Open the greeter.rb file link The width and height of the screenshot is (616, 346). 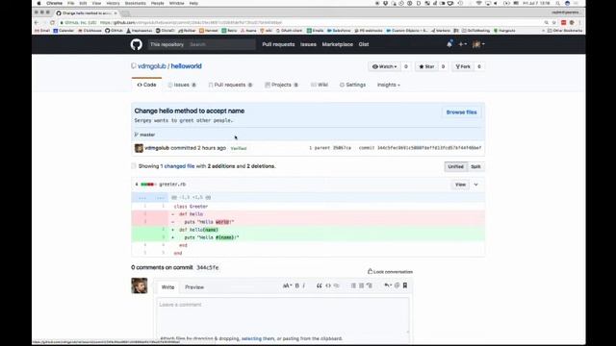click(x=172, y=185)
